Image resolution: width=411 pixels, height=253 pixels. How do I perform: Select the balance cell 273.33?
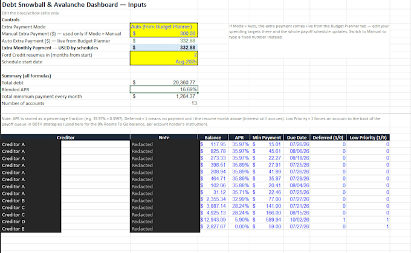(213, 158)
